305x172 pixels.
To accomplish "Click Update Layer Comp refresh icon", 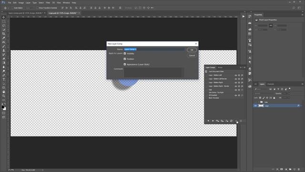I will [231, 121].
